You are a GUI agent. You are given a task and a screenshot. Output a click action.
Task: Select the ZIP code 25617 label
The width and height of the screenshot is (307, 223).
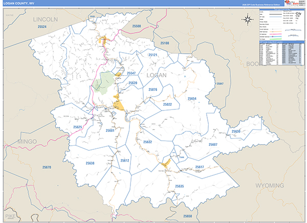(200, 167)
